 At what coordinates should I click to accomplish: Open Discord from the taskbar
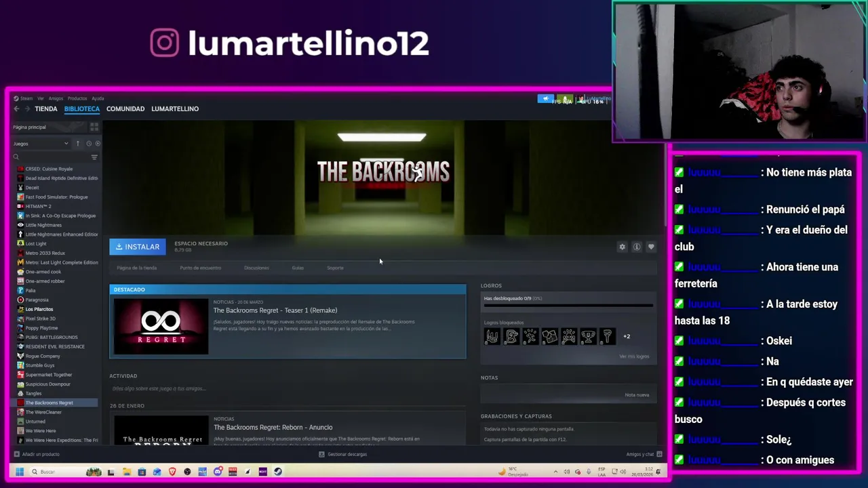[x=218, y=472]
